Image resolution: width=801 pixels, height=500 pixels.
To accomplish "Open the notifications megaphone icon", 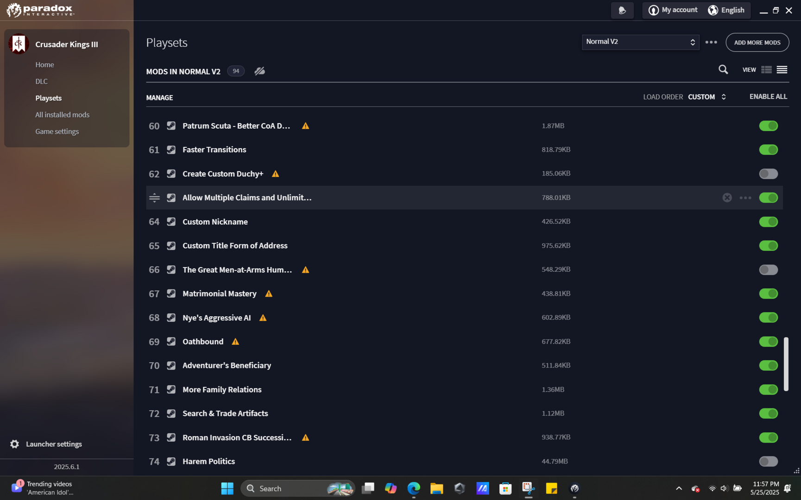I will [622, 10].
